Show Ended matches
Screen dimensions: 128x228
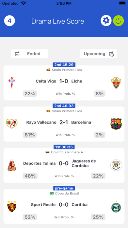[30, 54]
